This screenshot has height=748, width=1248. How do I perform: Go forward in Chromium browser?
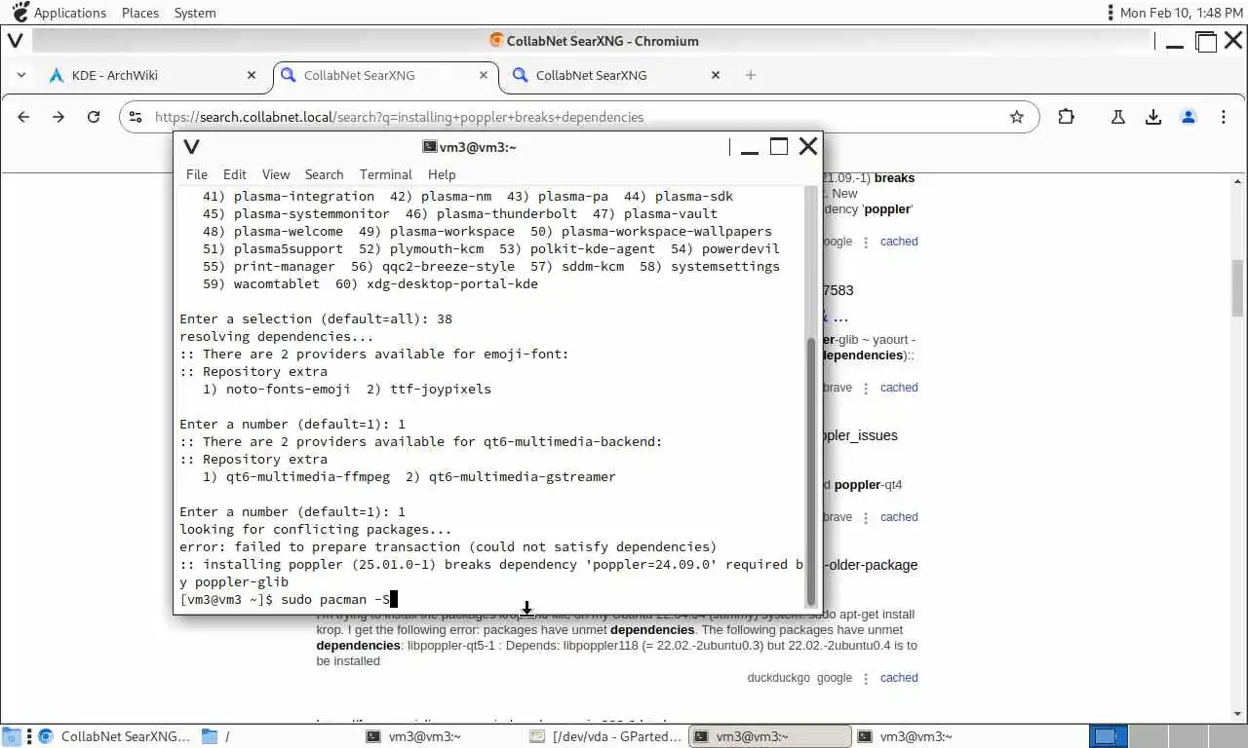coord(58,117)
